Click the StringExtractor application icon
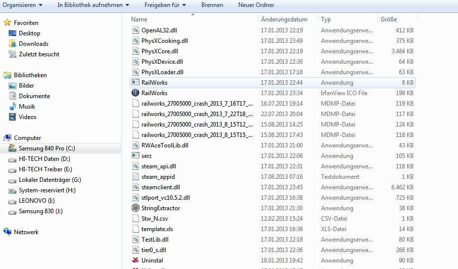 pyautogui.click(x=135, y=208)
